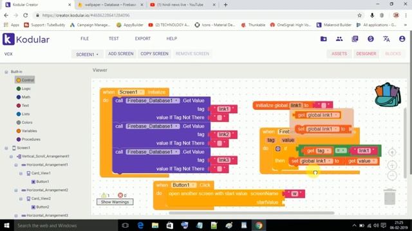Click the Windows search box
This screenshot has width=412, height=231.
point(66,225)
